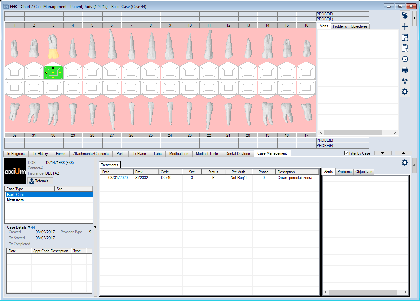Open Case Management settings gear icon
The width and height of the screenshot is (420, 301).
click(x=405, y=163)
